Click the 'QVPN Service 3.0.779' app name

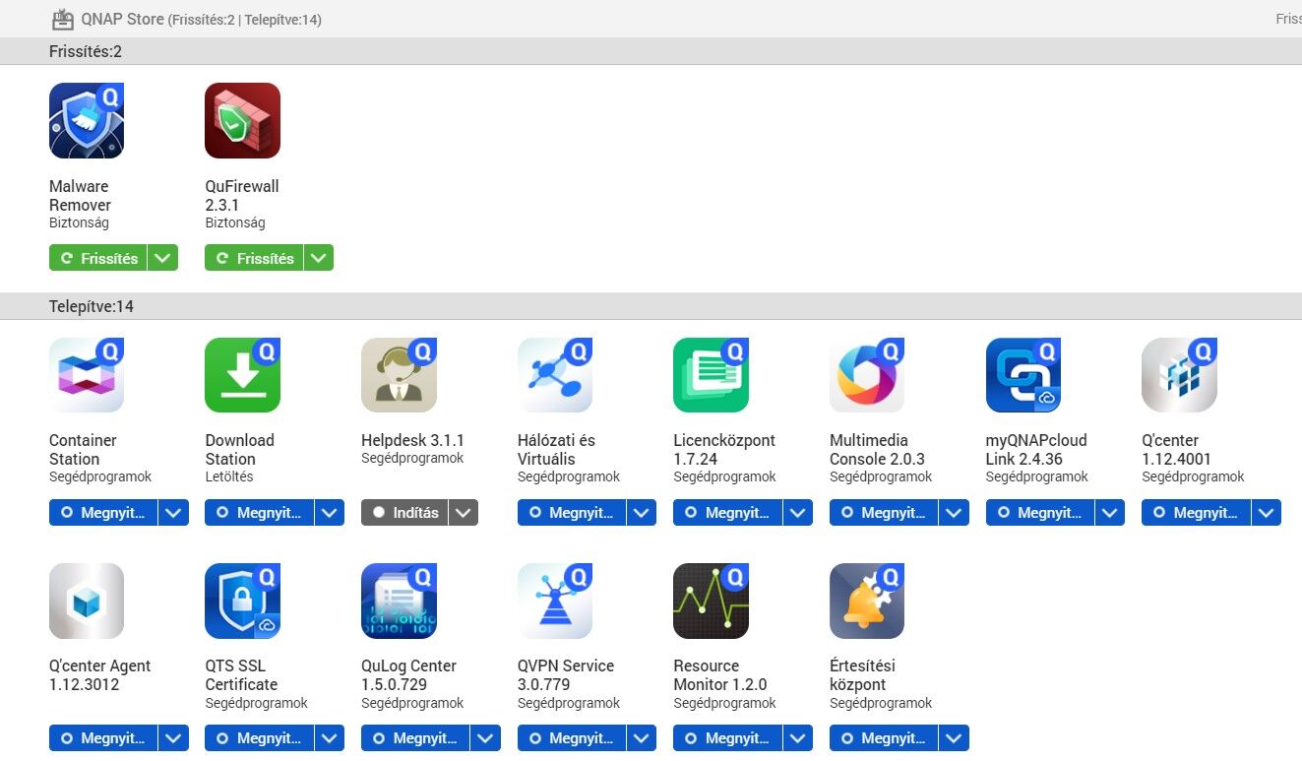tap(566, 675)
